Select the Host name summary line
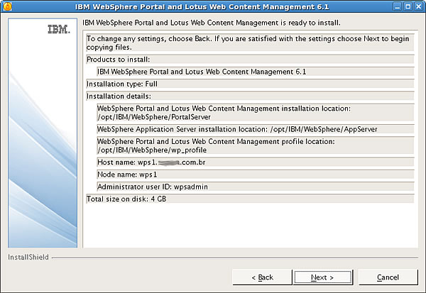Screen dimensions: 426x293 tap(256, 162)
